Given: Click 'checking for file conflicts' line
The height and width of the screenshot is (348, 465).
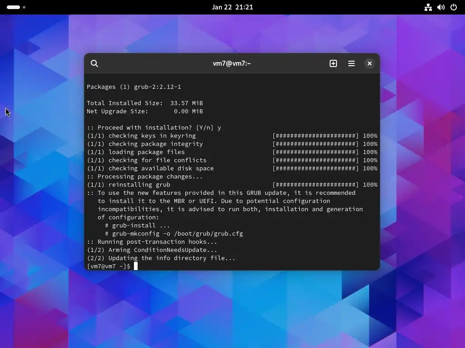Looking at the screenshot, I should [x=147, y=160].
